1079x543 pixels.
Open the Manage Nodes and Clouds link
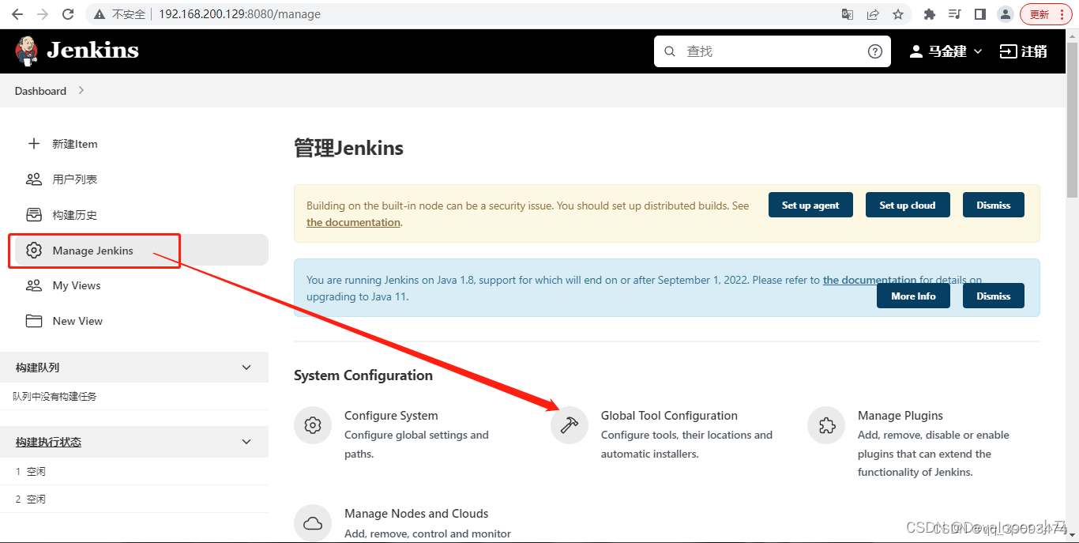coord(416,514)
